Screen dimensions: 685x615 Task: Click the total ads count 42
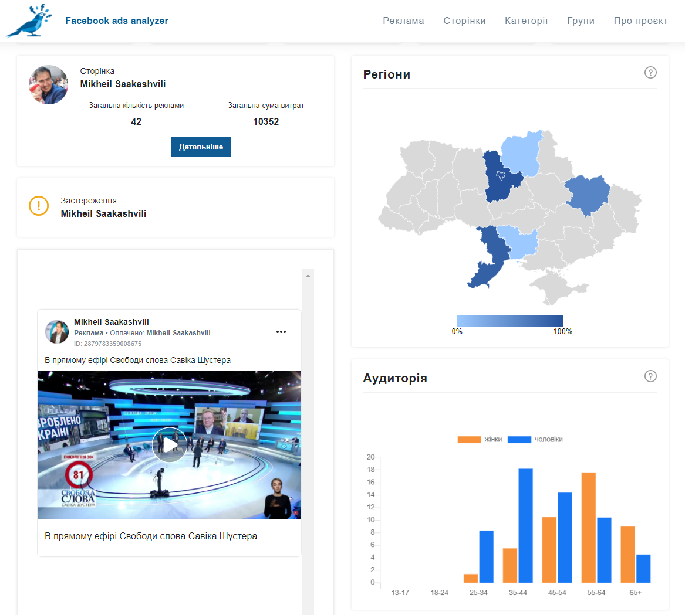click(136, 122)
